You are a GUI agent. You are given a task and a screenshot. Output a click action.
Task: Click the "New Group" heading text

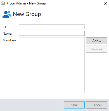click(x=27, y=14)
